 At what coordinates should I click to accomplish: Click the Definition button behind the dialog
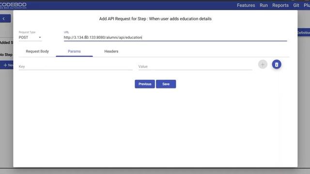coord(304,33)
